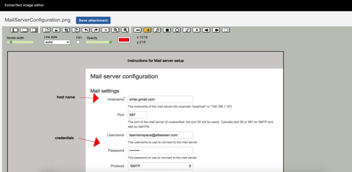
Task: Click the 'Stroke width' label
Action: tap(15, 38)
